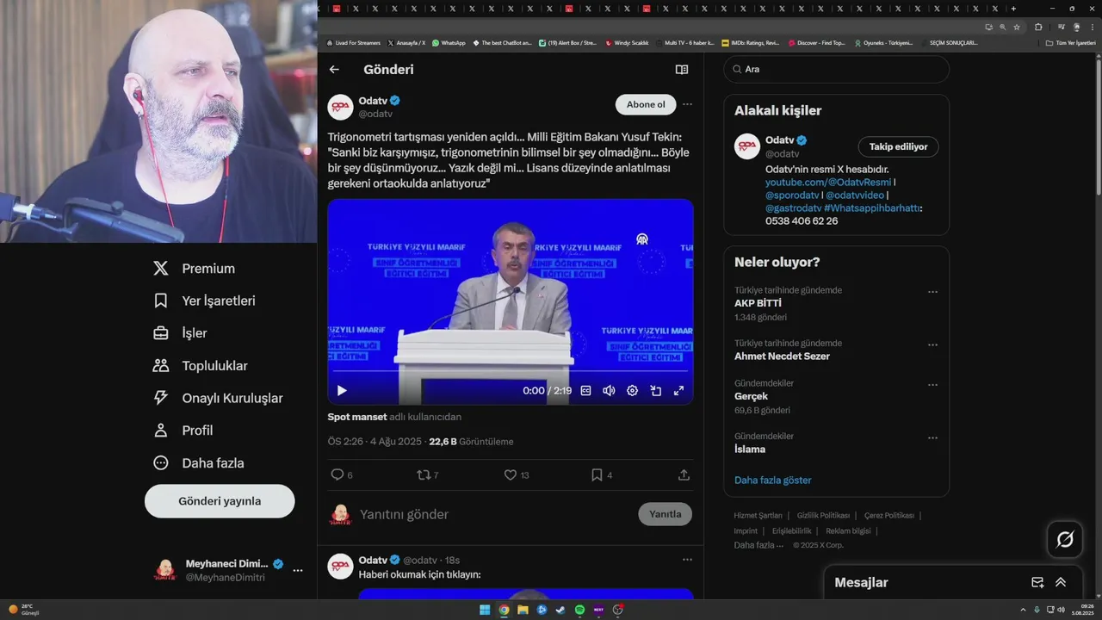Compose new message in Mesajlar bar
The height and width of the screenshot is (620, 1102).
tap(1037, 582)
